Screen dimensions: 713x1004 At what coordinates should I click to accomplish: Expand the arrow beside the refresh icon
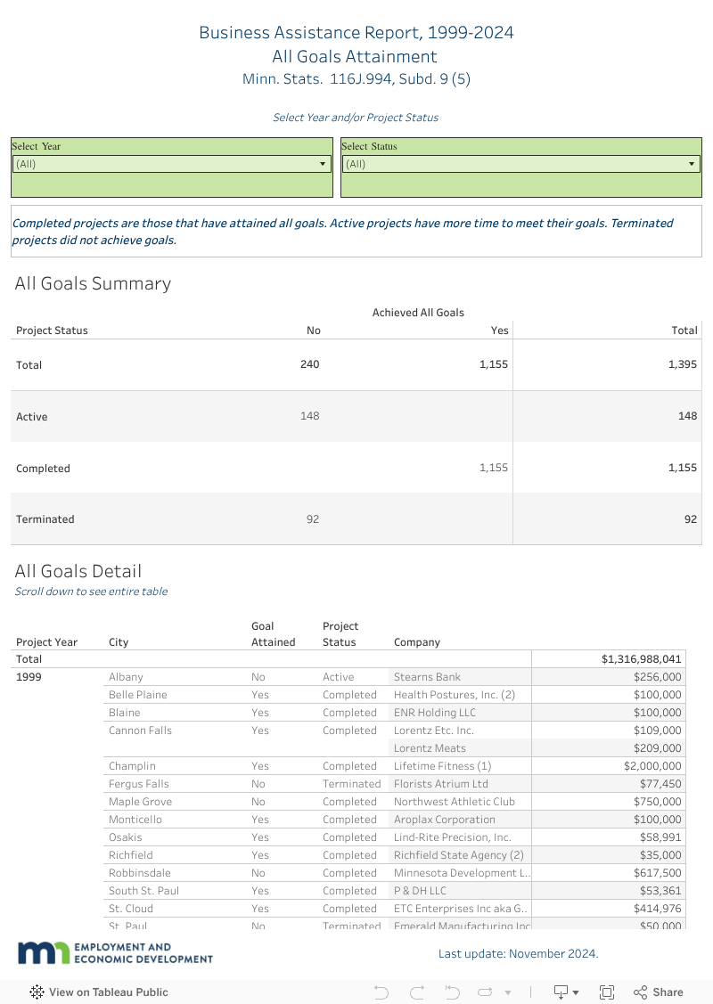tap(508, 992)
